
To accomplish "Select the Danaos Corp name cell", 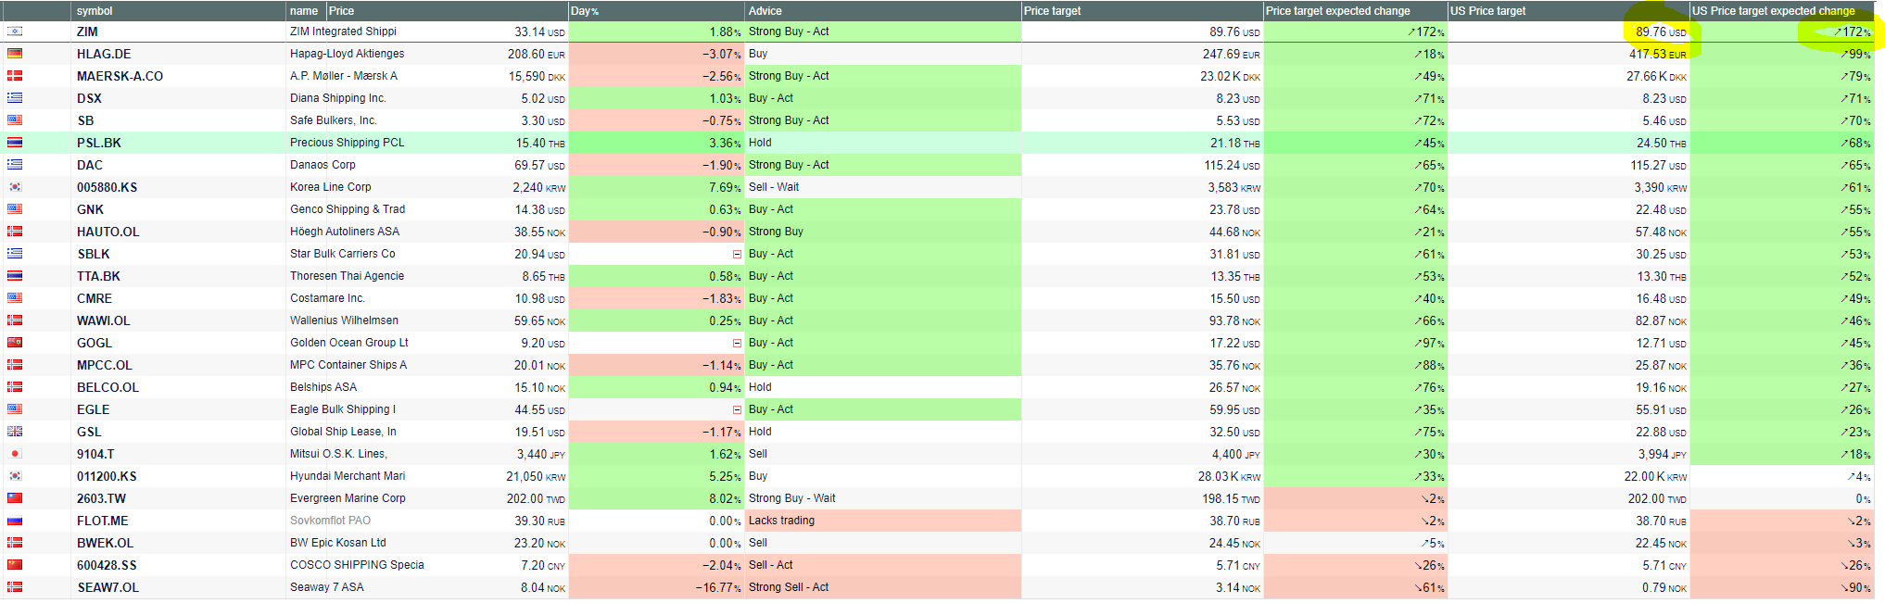I will pos(323,165).
